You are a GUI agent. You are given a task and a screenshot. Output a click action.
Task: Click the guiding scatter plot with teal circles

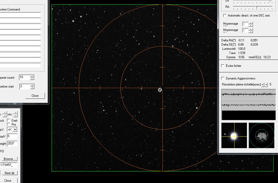[x=262, y=135]
